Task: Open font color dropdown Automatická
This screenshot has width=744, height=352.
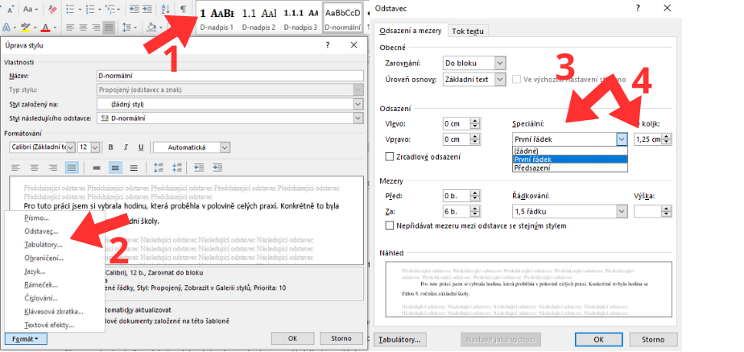Action: (192, 147)
